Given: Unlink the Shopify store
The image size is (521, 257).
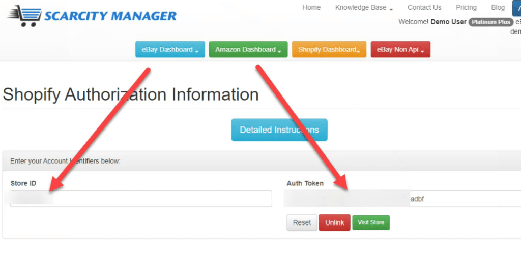Looking at the screenshot, I should point(334,222).
